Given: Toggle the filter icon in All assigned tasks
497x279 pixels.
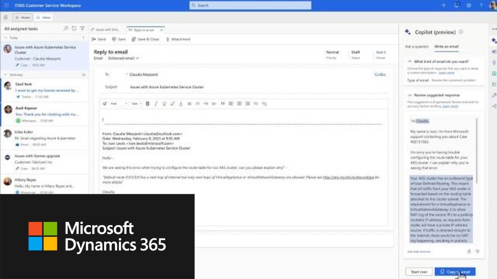Looking at the screenshot, I should 82,28.
